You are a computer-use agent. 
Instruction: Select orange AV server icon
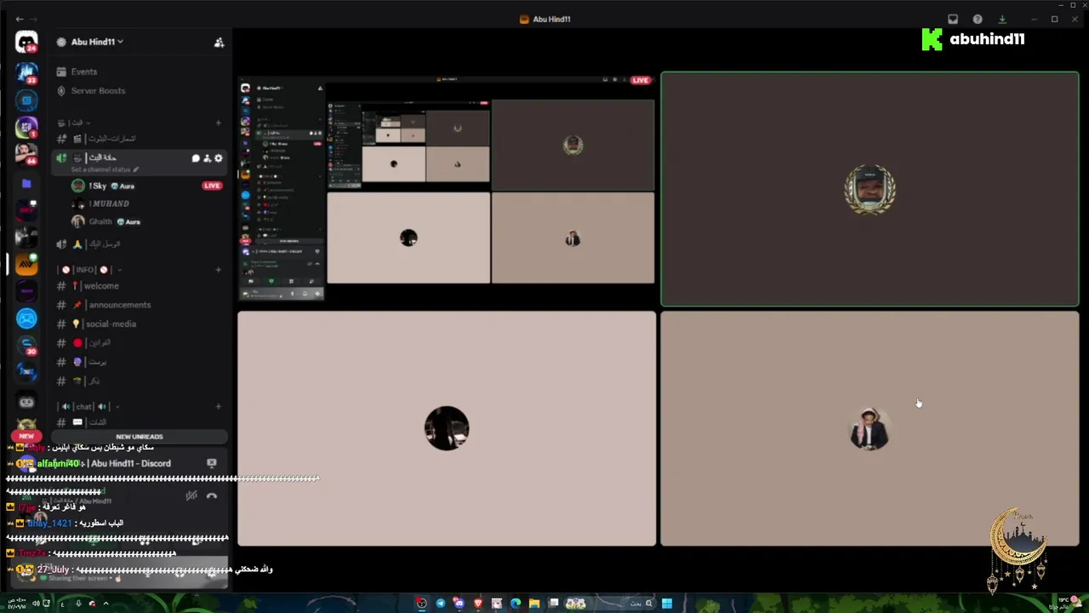pos(26,264)
